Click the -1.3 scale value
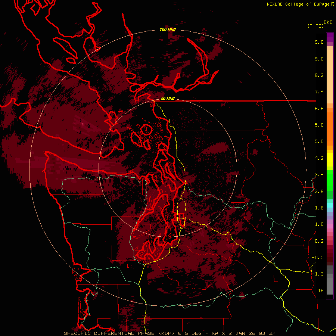 (318, 274)
